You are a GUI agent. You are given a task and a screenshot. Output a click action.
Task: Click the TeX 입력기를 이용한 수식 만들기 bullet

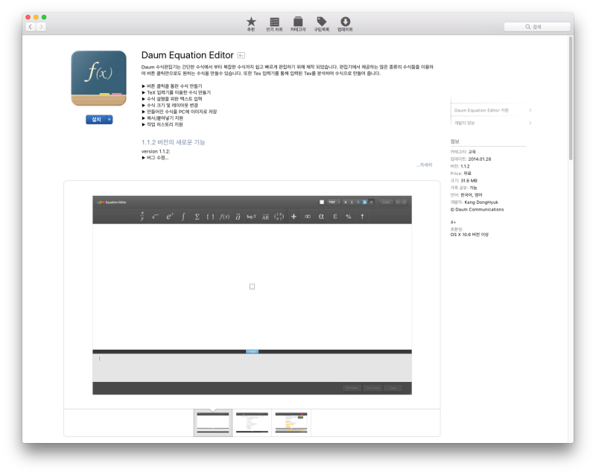[177, 93]
